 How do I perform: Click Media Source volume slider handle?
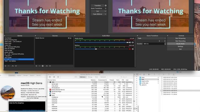pyautogui.click(x=127, y=43)
